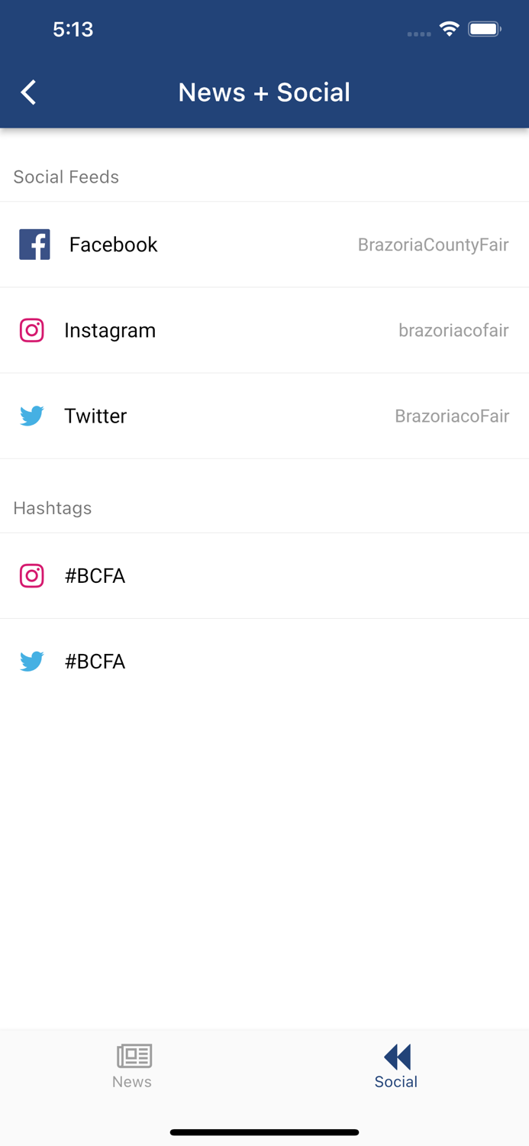Open the Twitter #BCFA hashtag text

[x=95, y=661]
